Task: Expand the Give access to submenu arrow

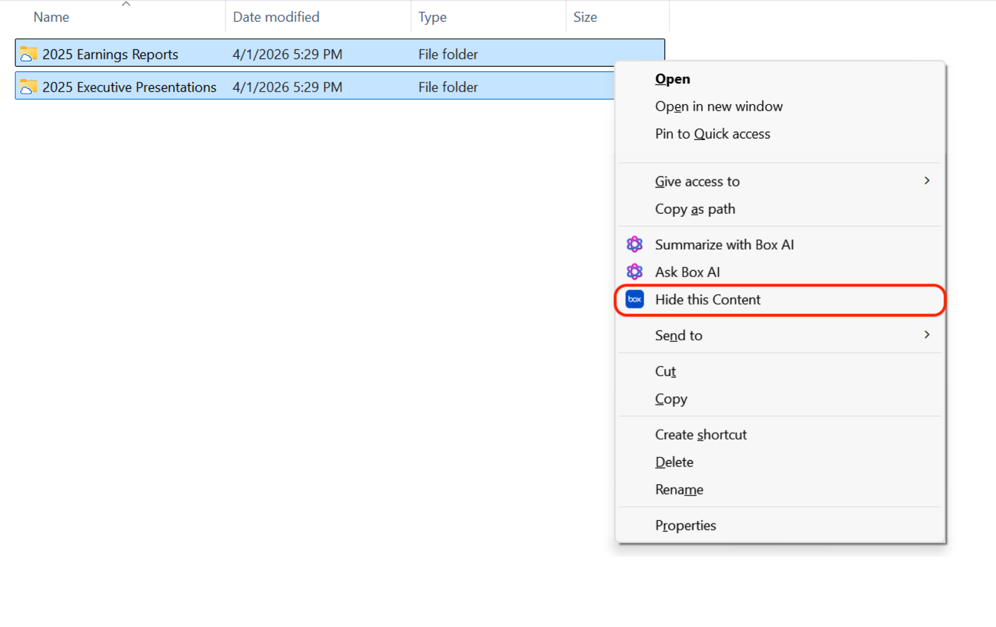Action: pos(926,181)
